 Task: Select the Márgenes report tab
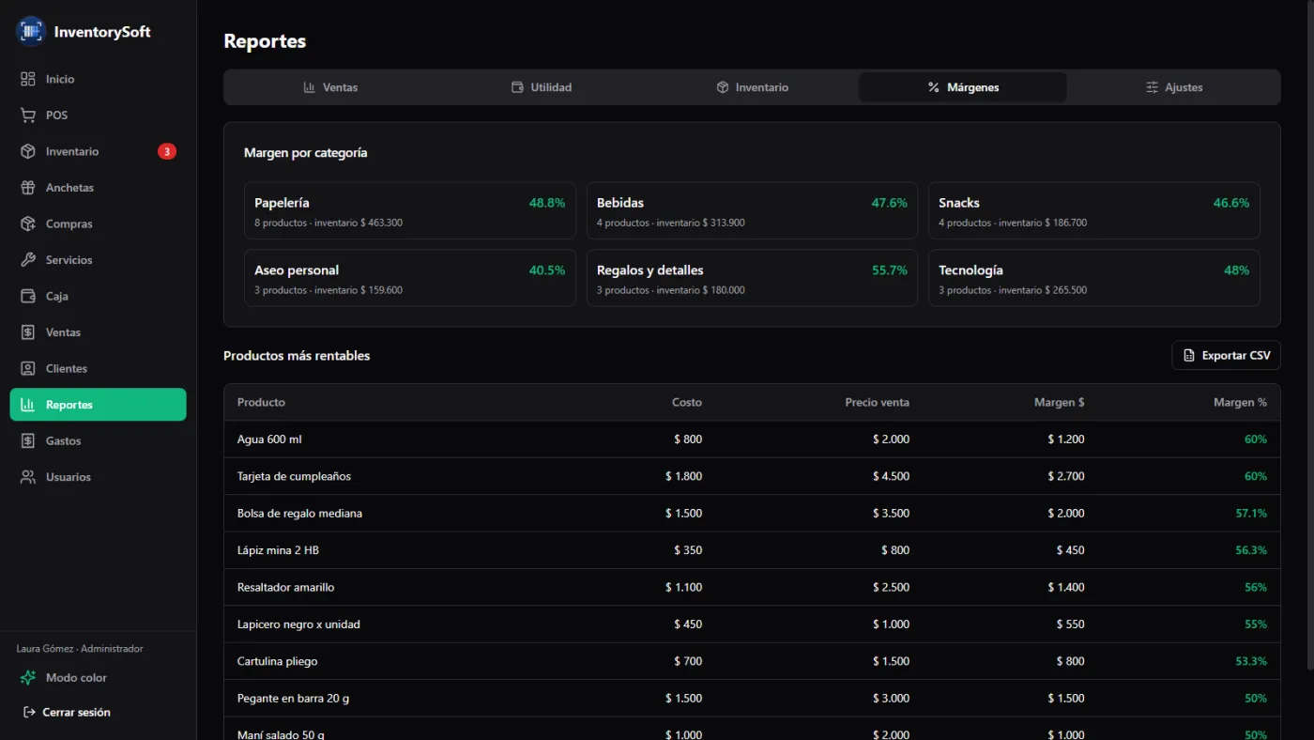point(963,87)
